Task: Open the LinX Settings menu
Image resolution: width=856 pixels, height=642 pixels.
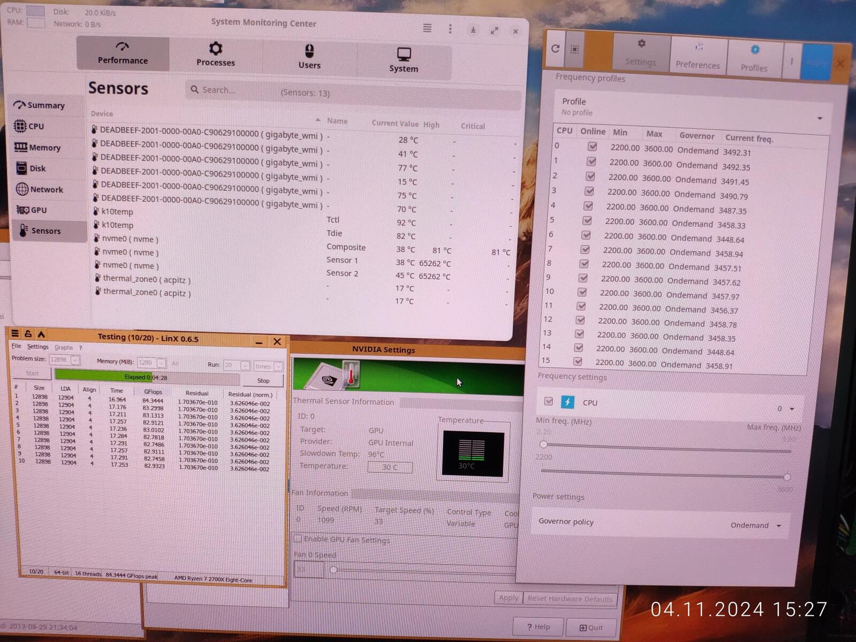Action: [x=37, y=347]
